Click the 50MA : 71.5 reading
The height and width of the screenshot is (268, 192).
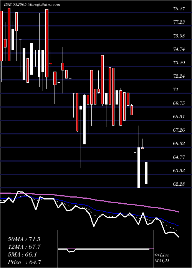[24, 239]
